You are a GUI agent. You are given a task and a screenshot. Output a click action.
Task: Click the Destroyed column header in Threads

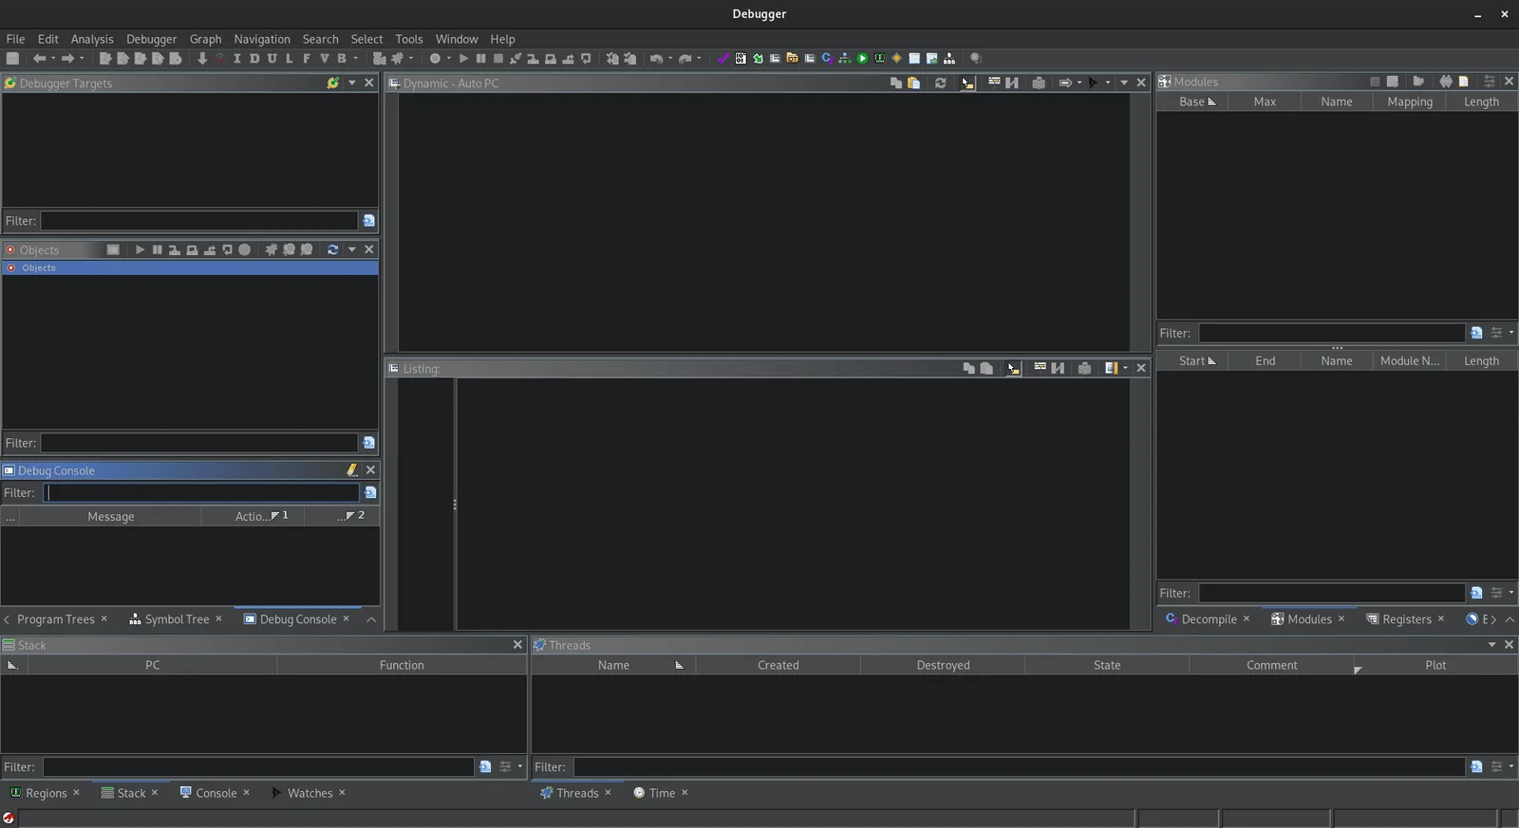(x=943, y=665)
